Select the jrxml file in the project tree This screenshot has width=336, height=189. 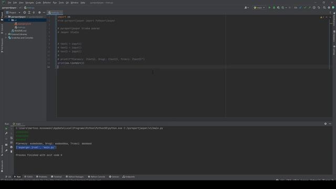pos(23,24)
